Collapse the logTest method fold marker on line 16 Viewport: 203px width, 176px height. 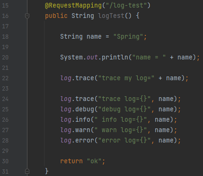pos(27,16)
